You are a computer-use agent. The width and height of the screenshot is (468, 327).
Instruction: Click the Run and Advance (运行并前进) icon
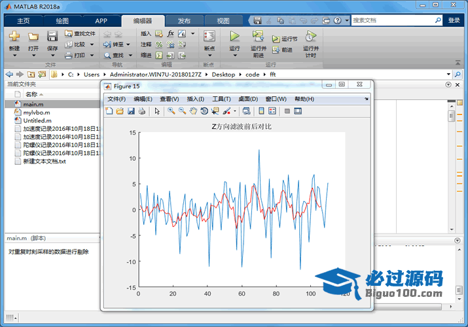click(x=258, y=36)
